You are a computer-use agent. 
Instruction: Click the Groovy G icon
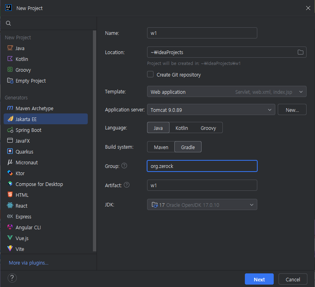[x=10, y=69]
